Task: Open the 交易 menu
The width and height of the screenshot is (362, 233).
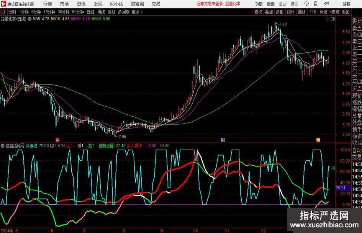Action: coord(156,4)
